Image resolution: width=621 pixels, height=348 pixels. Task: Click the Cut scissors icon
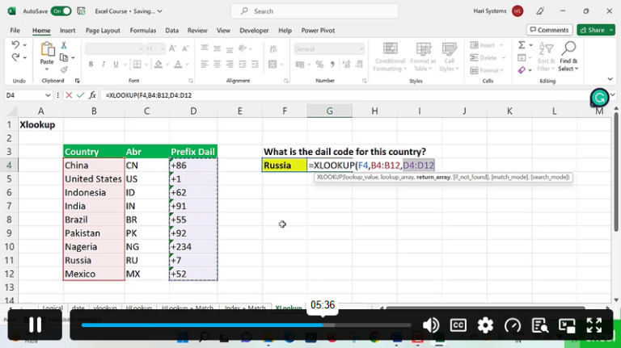click(x=64, y=45)
